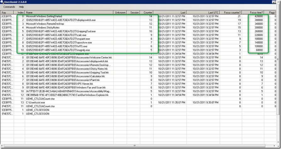Click the Flags? column header
281x149 pixels.
[x=270, y=13]
